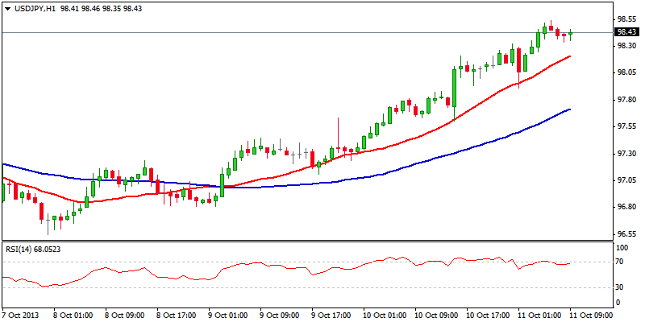Click the 97.30 price axis level

626,153
